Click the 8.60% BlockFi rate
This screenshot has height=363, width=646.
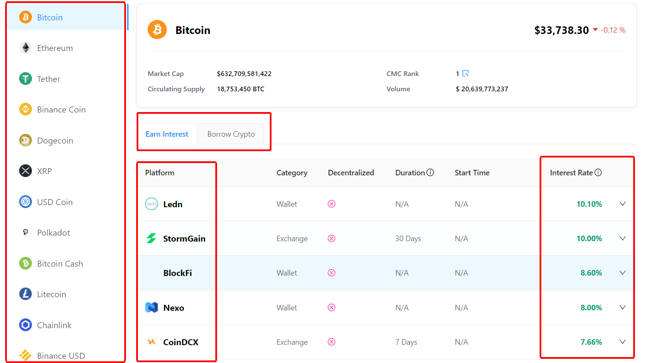592,273
